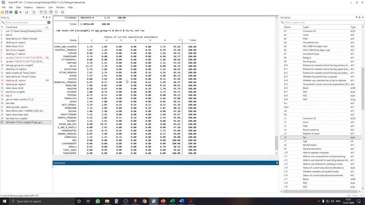This screenshot has width=365, height=205.
Task: Click the info icon beside History filter
Action: [48, 23]
